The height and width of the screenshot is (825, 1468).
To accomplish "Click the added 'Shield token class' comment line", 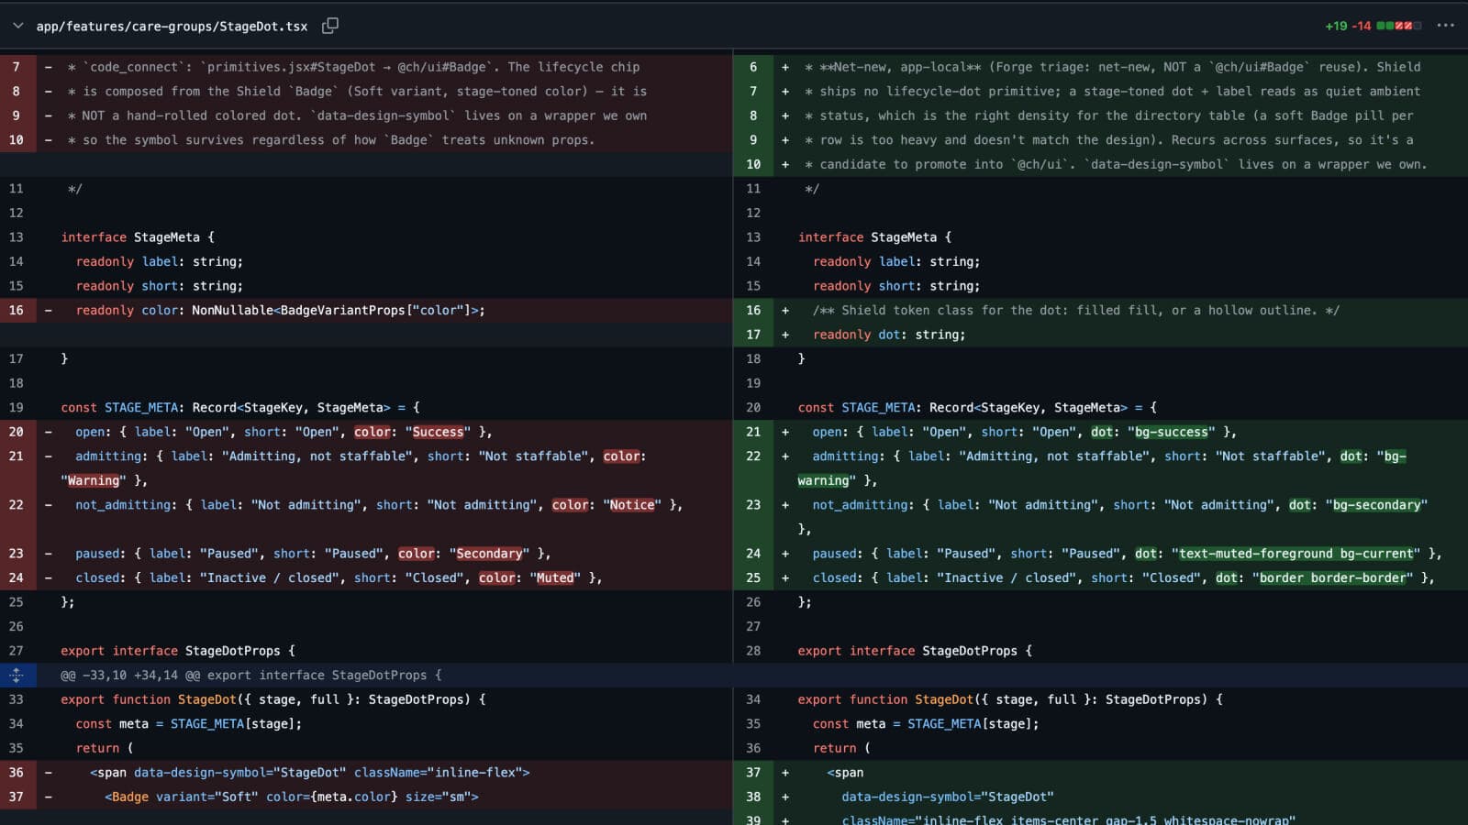I will (x=1076, y=311).
